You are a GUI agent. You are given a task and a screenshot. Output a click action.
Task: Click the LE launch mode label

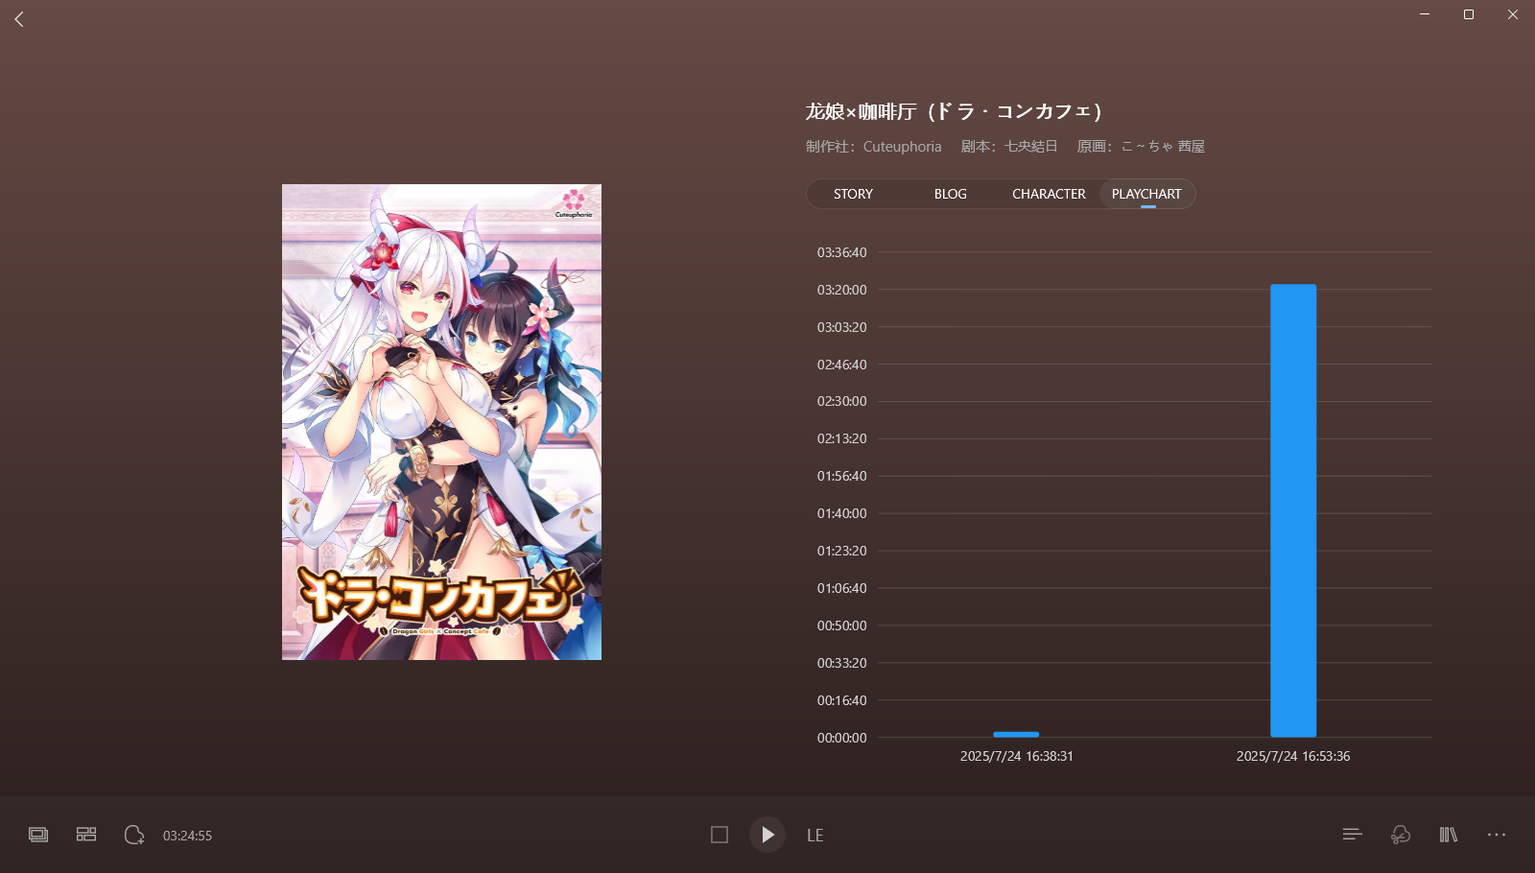(x=815, y=836)
